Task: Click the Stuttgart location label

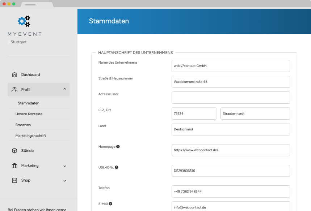Action: 18,42
